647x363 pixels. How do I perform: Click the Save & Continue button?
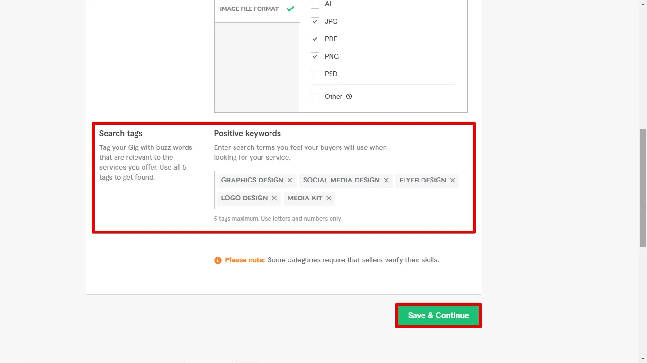pos(439,316)
